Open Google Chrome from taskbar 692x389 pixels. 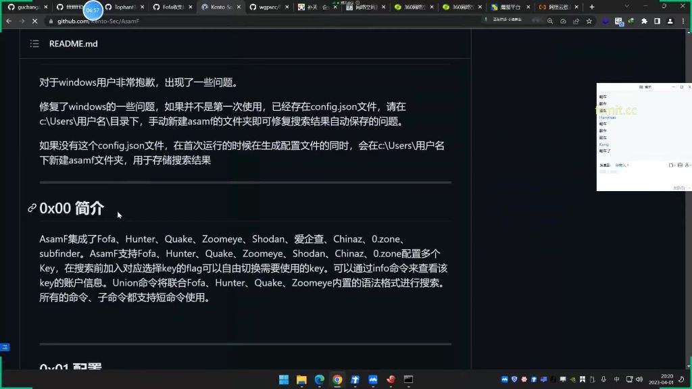click(337, 380)
